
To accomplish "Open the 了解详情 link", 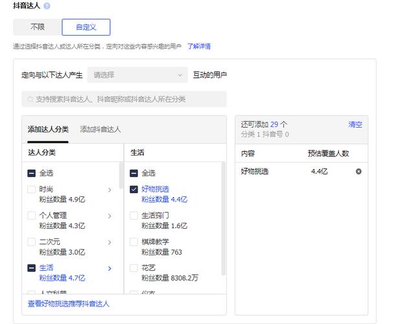I will pos(199,46).
